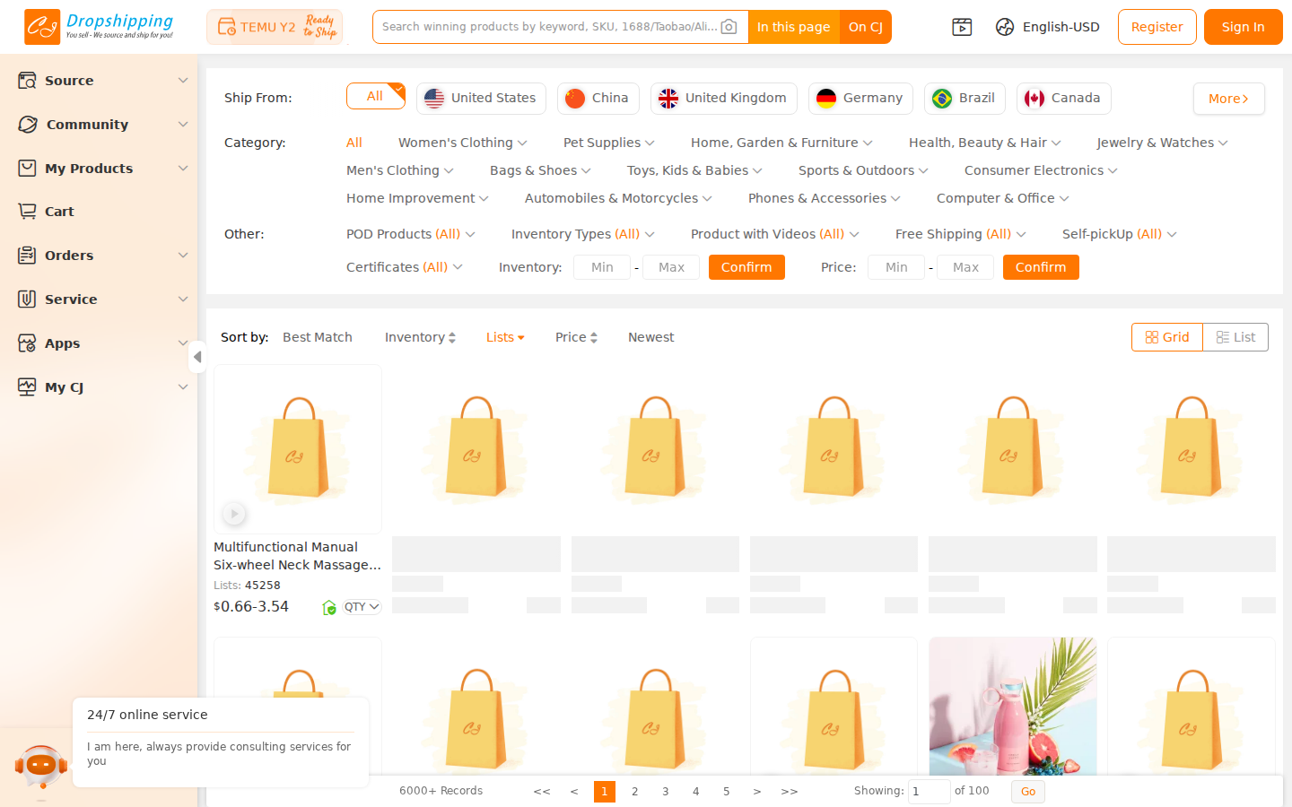
Task: Open the Lists sort dropdown
Action: coord(504,337)
